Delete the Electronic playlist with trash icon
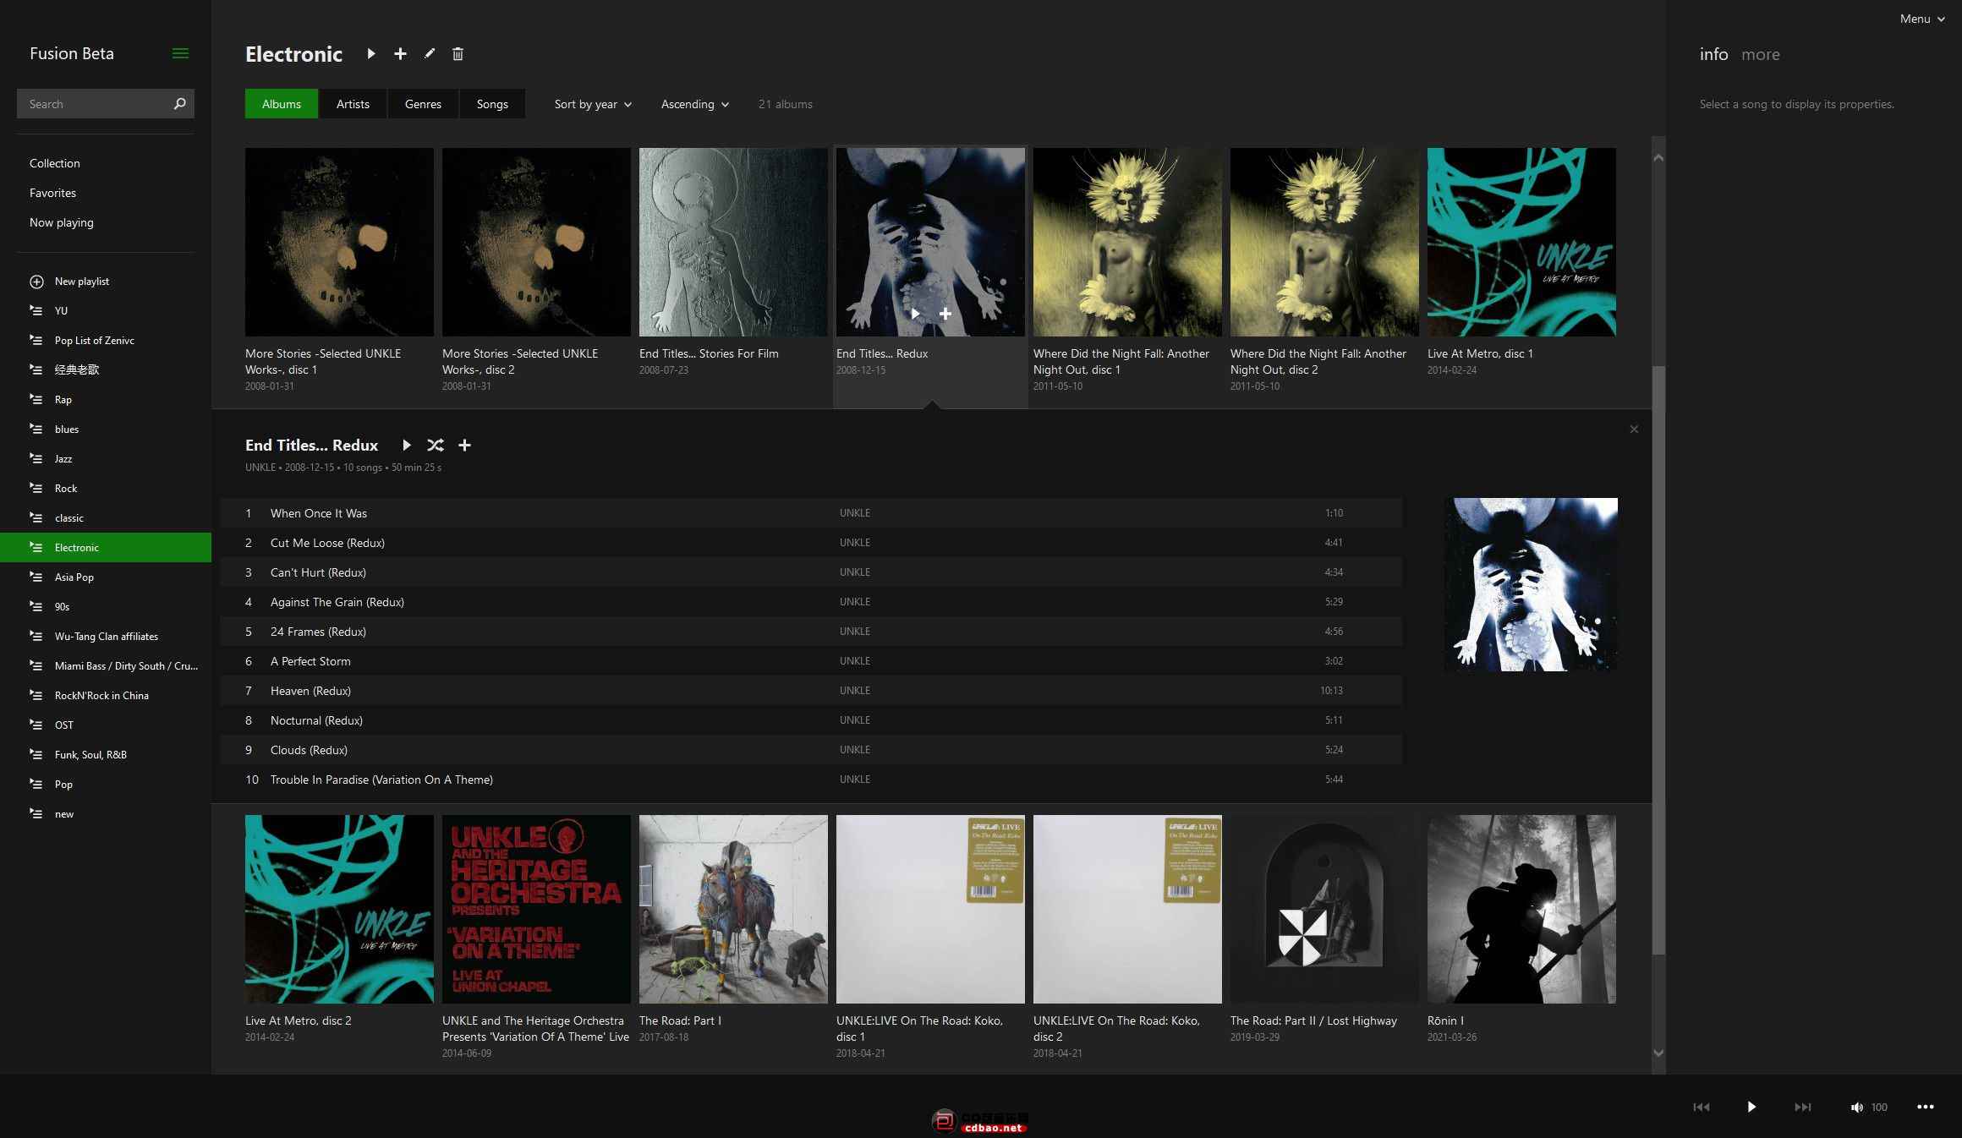The height and width of the screenshot is (1138, 1962). click(458, 54)
